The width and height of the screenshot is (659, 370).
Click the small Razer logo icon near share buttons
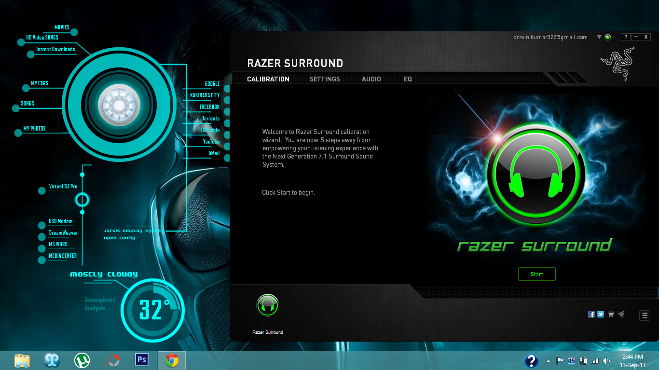coord(622,314)
